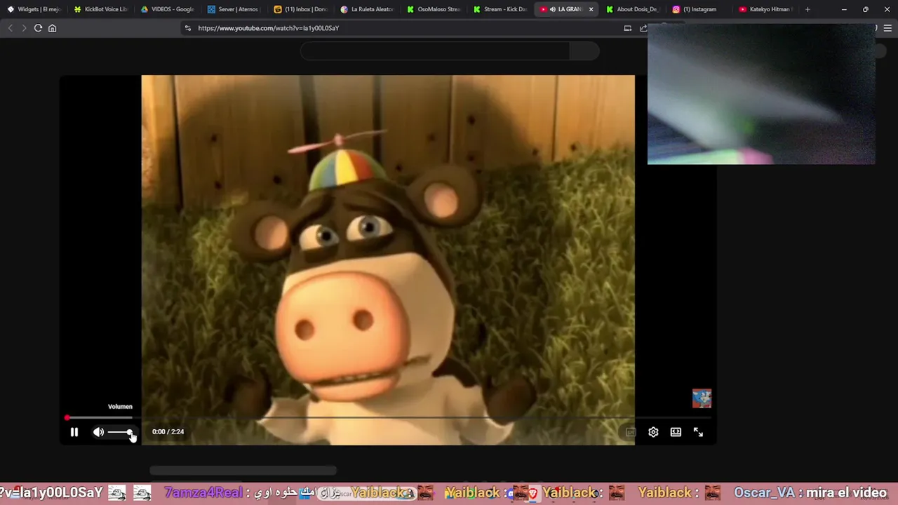Switch to the Instagram tab

point(700,9)
